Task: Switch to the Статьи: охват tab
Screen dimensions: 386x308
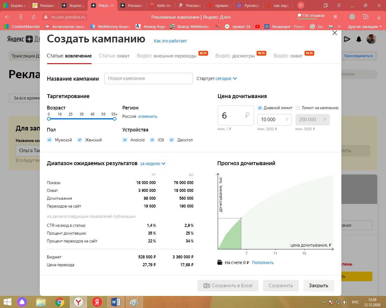Action: (114, 56)
